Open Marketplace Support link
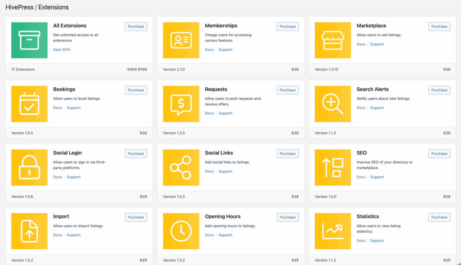 coord(377,44)
